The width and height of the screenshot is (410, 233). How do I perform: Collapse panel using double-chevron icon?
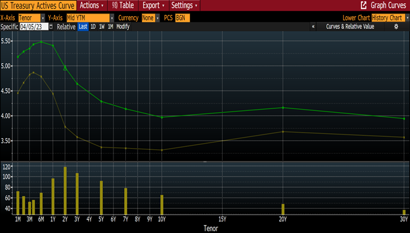[313, 27]
